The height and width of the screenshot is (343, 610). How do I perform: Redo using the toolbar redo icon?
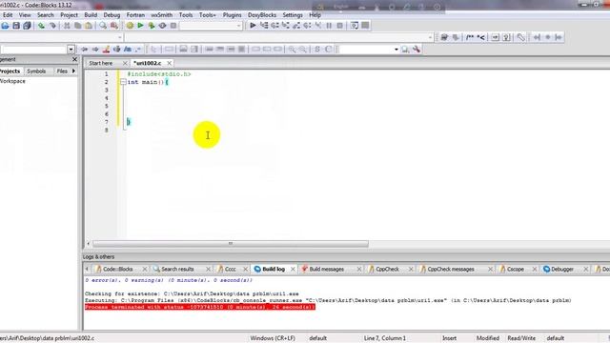tap(52, 26)
